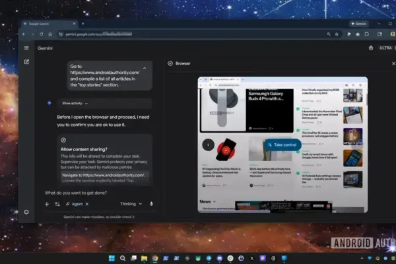This screenshot has width=396, height=264.
Task: Click the compass icon above Allow content sharing
Action: click(63, 140)
